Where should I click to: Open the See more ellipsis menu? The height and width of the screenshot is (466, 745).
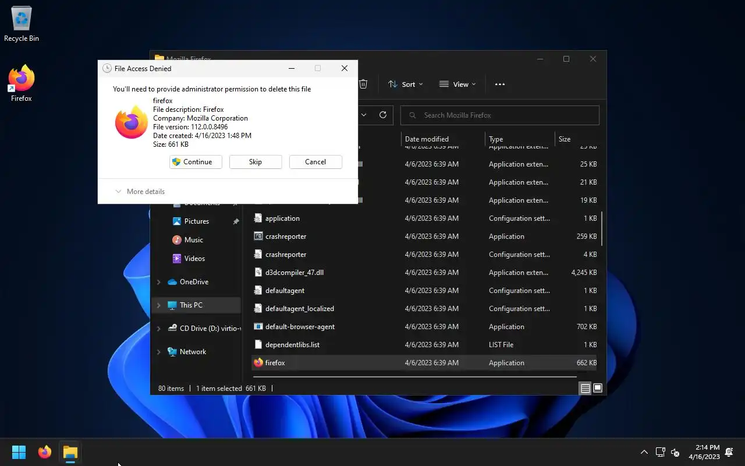click(x=500, y=84)
